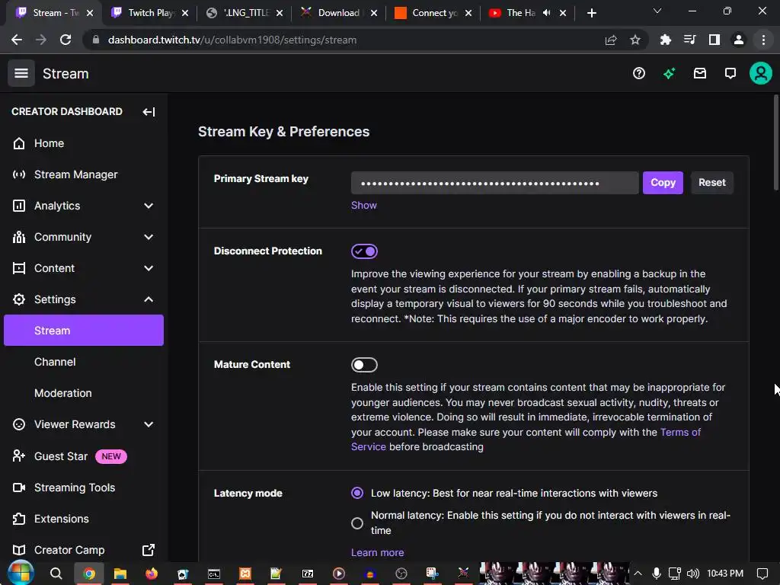Enable the Mature Content toggle
The image size is (780, 585).
point(364,365)
